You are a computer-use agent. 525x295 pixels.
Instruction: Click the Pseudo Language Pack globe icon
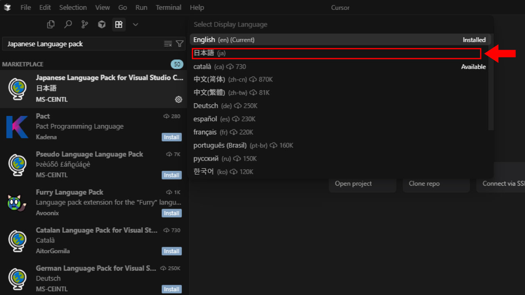(x=17, y=164)
